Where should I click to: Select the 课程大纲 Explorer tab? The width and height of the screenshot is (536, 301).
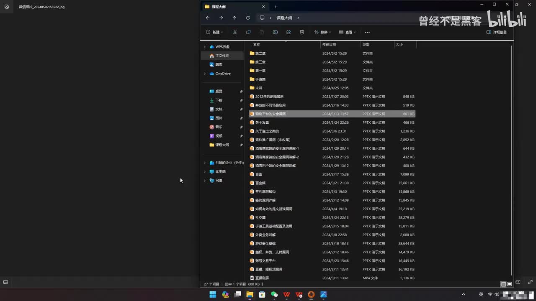pos(234,7)
